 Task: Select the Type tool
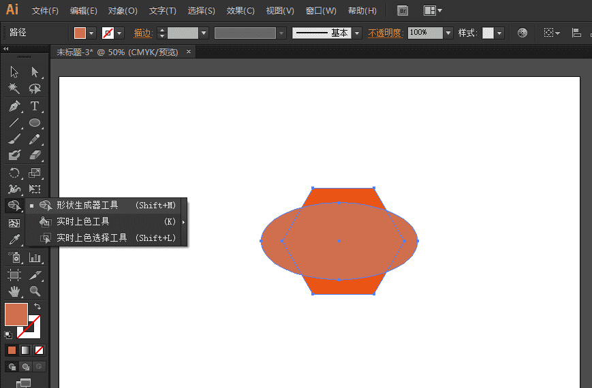point(35,106)
